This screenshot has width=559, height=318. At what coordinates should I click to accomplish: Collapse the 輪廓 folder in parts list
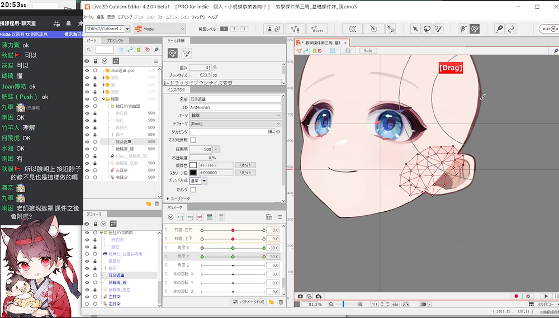(x=103, y=99)
